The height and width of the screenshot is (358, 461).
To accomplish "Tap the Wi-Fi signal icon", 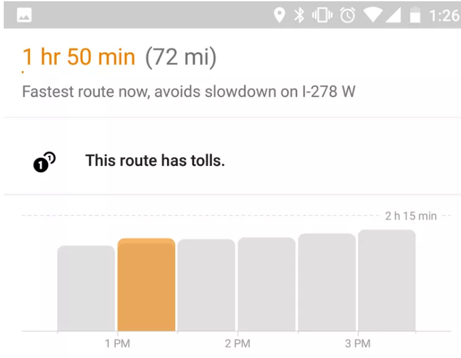I will coord(371,16).
